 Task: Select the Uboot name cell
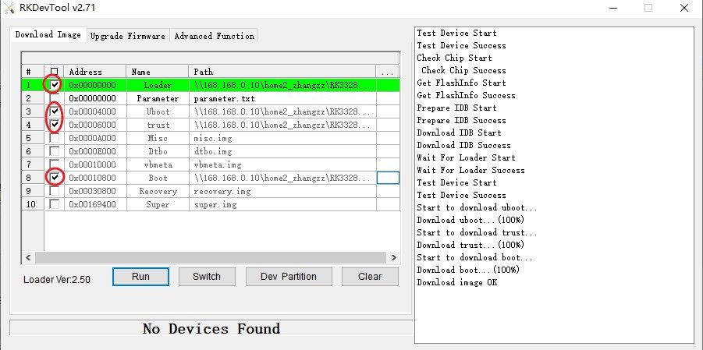(158, 111)
